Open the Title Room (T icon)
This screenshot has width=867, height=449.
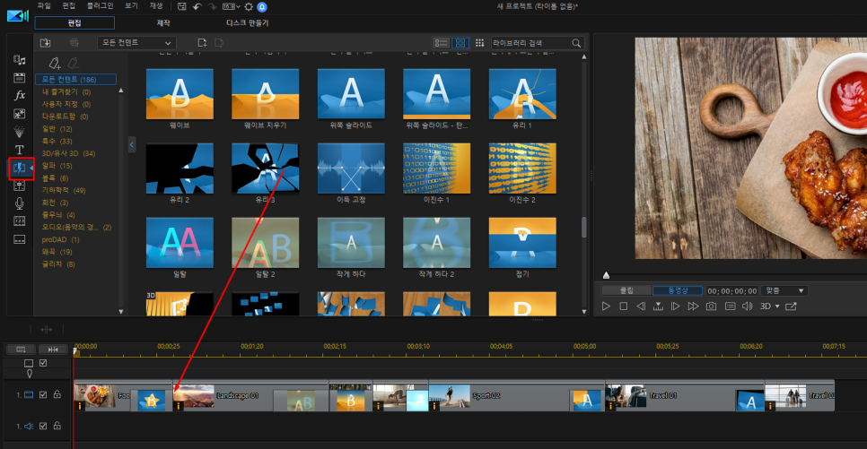[x=20, y=150]
